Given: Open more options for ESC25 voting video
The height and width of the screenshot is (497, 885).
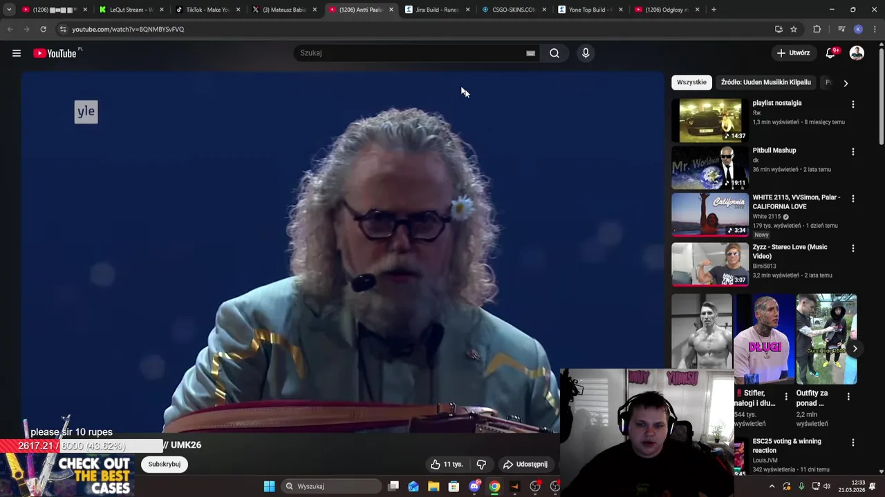Looking at the screenshot, I should coord(853,442).
